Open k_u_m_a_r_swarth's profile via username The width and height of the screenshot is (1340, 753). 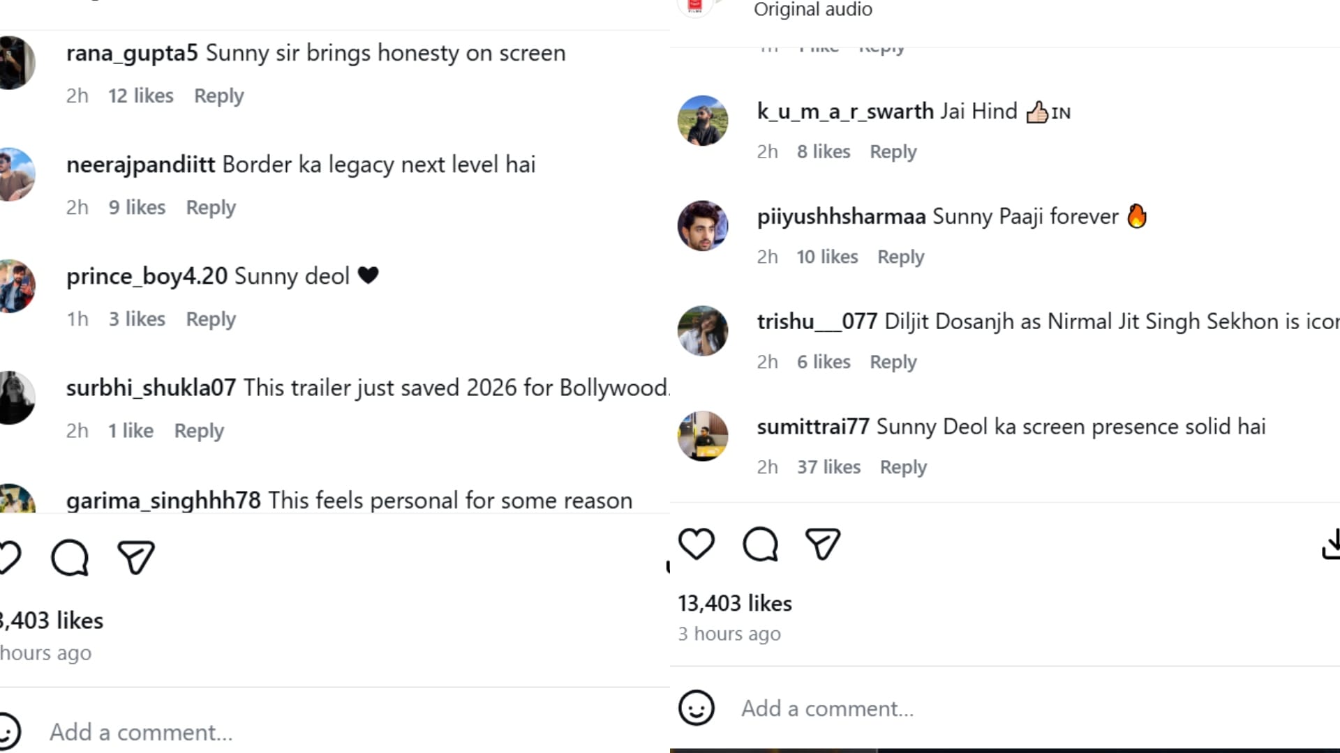point(845,112)
